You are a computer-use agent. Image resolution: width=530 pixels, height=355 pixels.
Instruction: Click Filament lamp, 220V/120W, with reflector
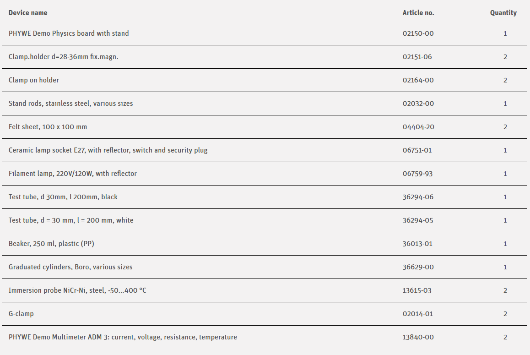73,174
